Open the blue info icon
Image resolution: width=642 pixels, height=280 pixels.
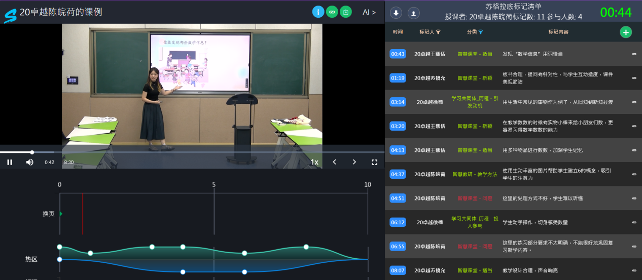coord(318,12)
